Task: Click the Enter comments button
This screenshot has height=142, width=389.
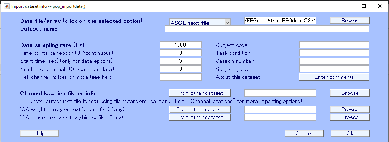Action: click(334, 77)
